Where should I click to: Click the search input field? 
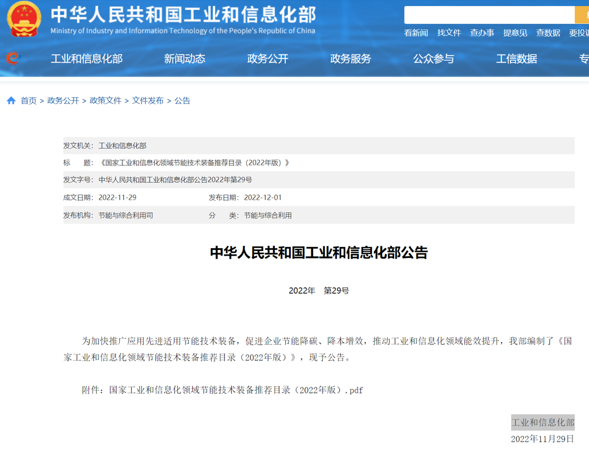tap(489, 15)
